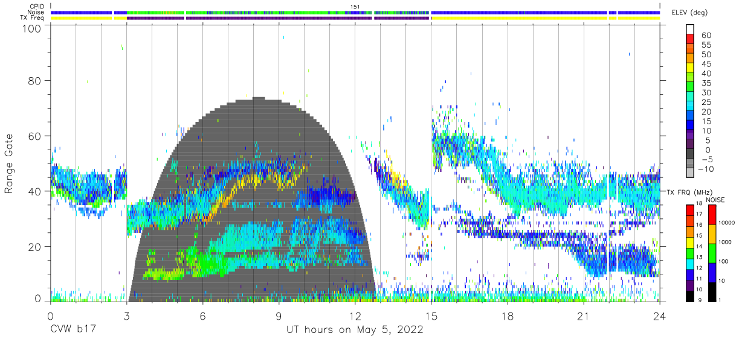This screenshot has width=742, height=342.
Task: Click the 21 UT hour tick label
Action: 584,317
